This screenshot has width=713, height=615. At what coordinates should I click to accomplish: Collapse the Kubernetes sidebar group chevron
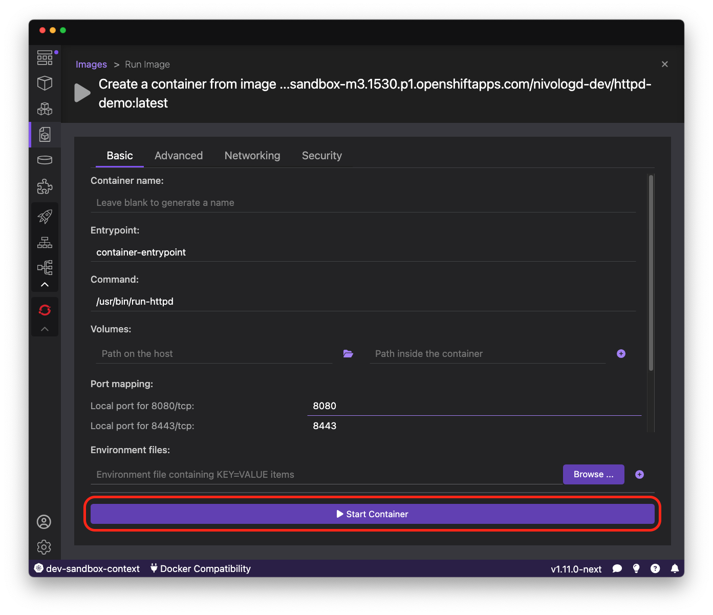point(45,285)
